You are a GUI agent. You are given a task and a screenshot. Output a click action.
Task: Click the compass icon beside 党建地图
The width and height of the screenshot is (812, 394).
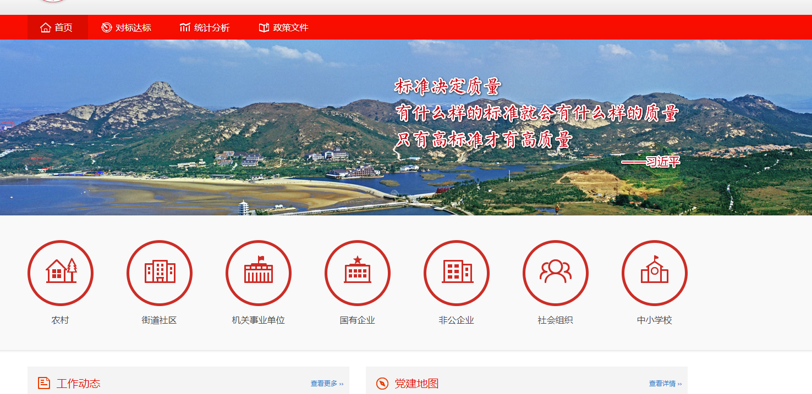click(382, 384)
